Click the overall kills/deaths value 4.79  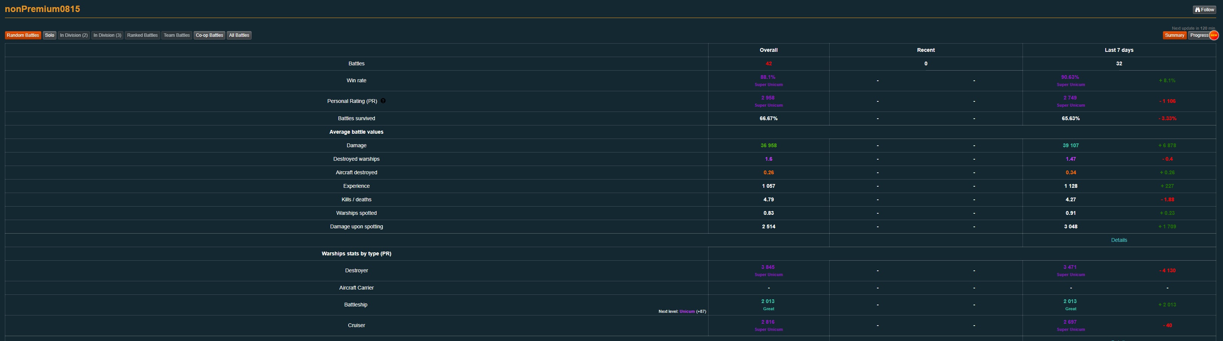[x=769, y=200]
